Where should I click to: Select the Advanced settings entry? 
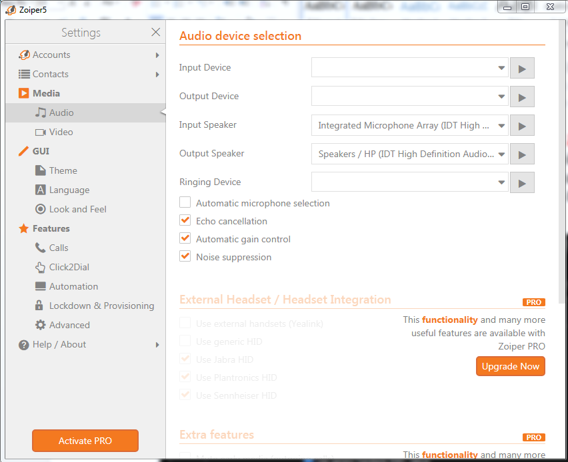point(85,325)
